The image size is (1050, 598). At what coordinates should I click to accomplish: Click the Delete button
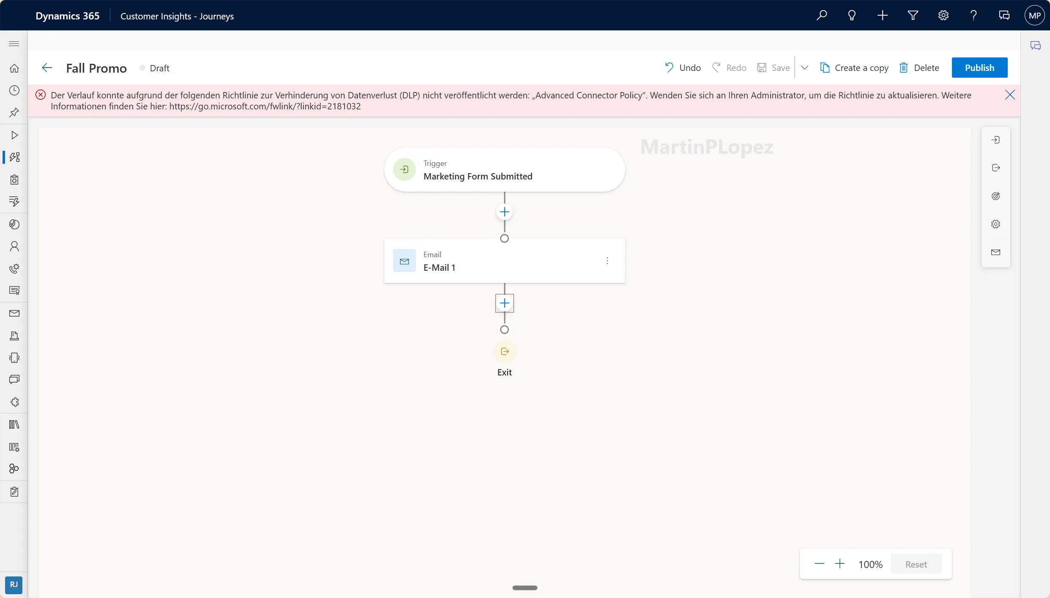tap(919, 68)
